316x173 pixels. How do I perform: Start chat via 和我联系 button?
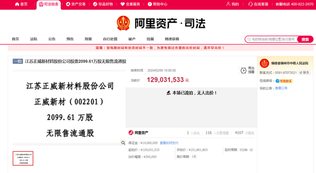284,81
